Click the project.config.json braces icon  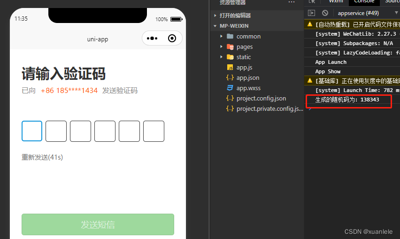(230, 98)
